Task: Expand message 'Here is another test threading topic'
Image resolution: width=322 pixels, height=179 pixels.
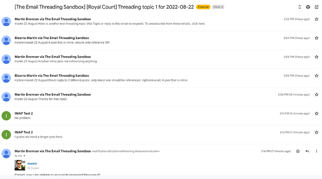Action: (159, 21)
